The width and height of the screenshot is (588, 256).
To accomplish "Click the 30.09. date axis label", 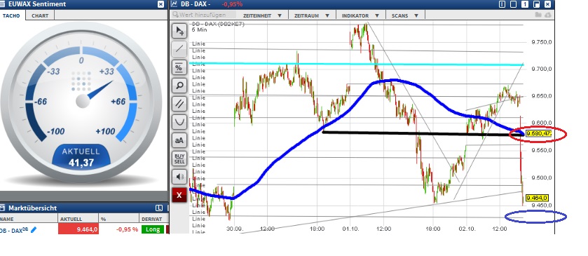I will 234,229.
